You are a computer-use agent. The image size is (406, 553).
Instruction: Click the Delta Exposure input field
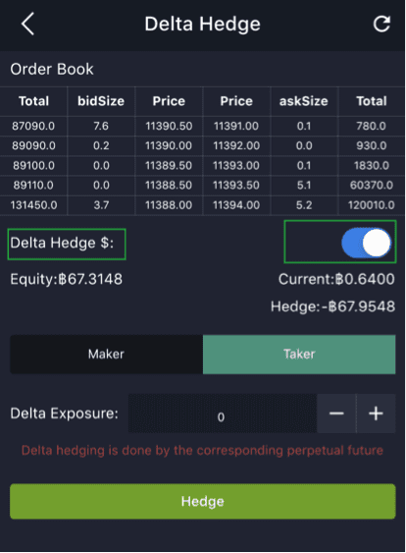tap(223, 414)
